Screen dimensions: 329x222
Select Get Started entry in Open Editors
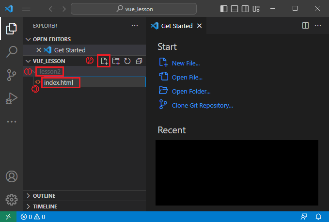[85, 50]
